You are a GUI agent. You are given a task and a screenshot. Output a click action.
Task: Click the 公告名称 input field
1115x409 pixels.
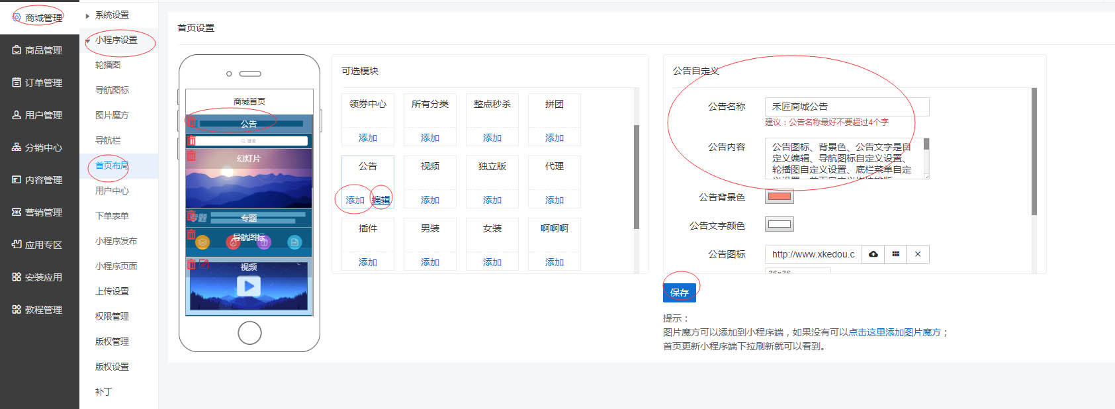(847, 107)
